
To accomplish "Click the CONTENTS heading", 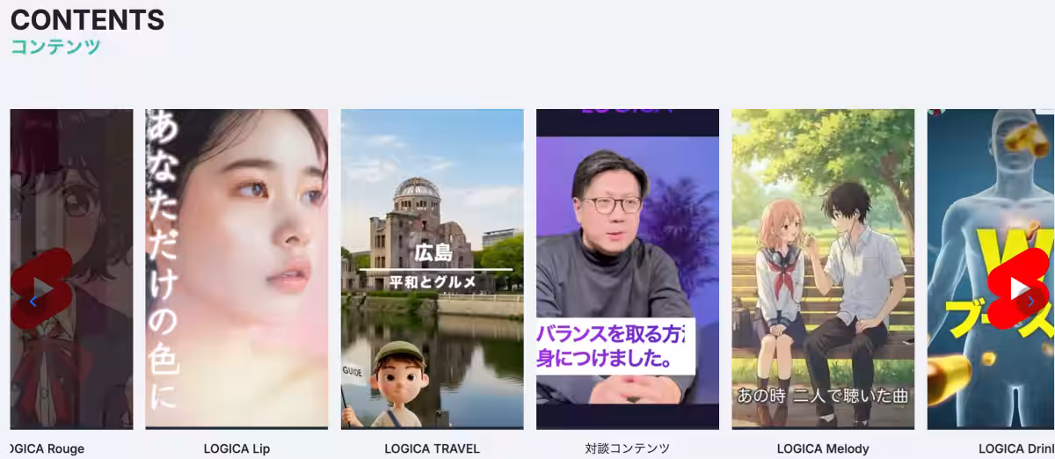I will [87, 19].
